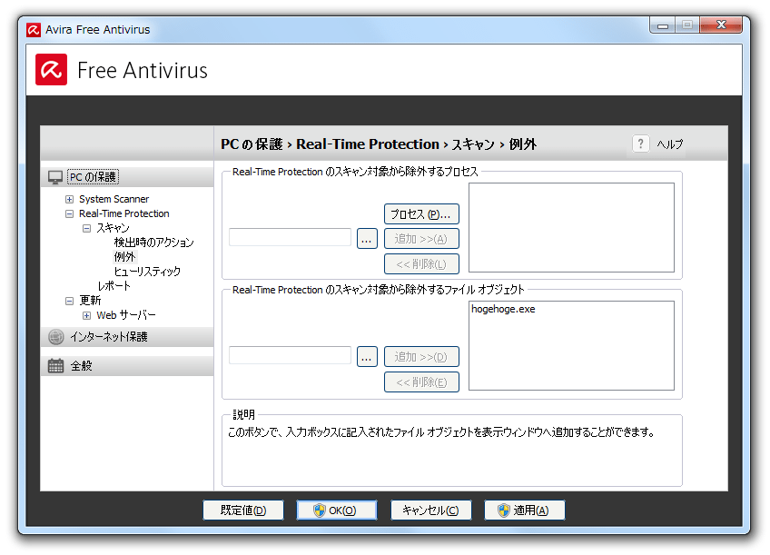Collapse the スキャン tree node

[x=87, y=228]
